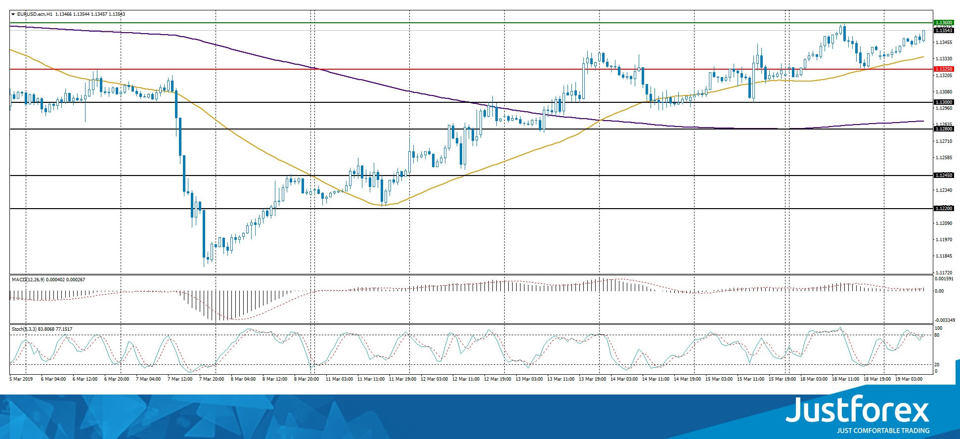Image resolution: width=960 pixels, height=439 pixels.
Task: Click the 11 Mar 11:00 time label
Action: [x=371, y=379]
